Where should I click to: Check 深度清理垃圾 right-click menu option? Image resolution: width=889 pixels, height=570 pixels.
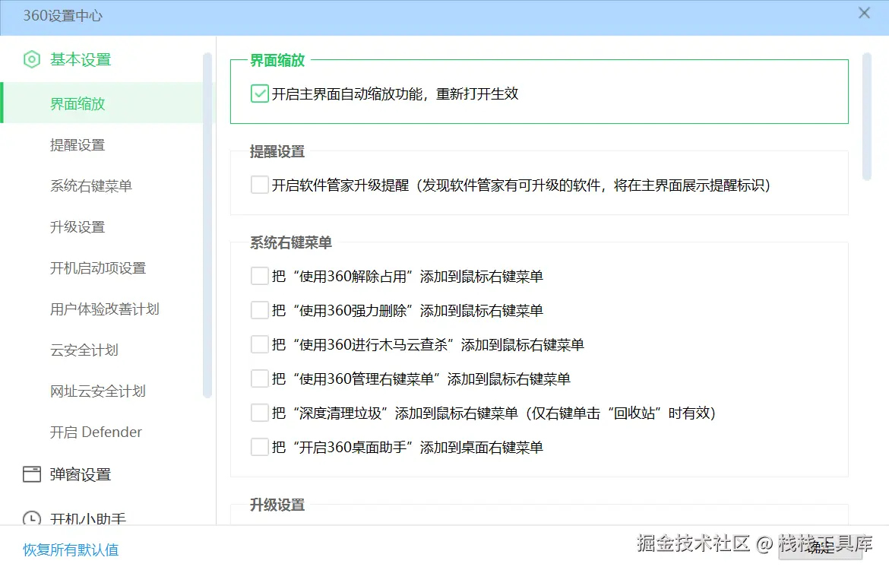click(x=260, y=413)
